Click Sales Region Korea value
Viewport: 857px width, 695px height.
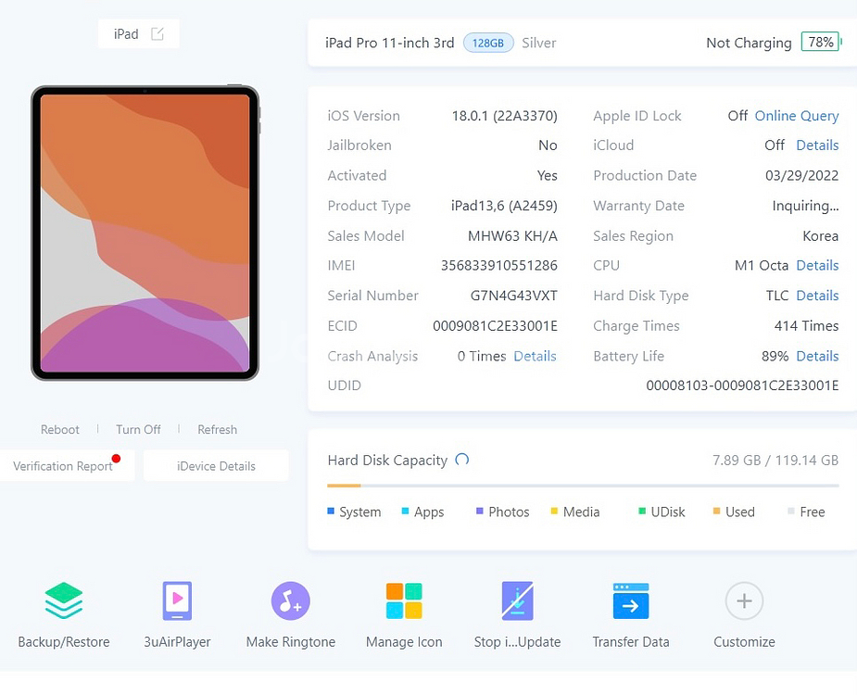pyautogui.click(x=820, y=235)
